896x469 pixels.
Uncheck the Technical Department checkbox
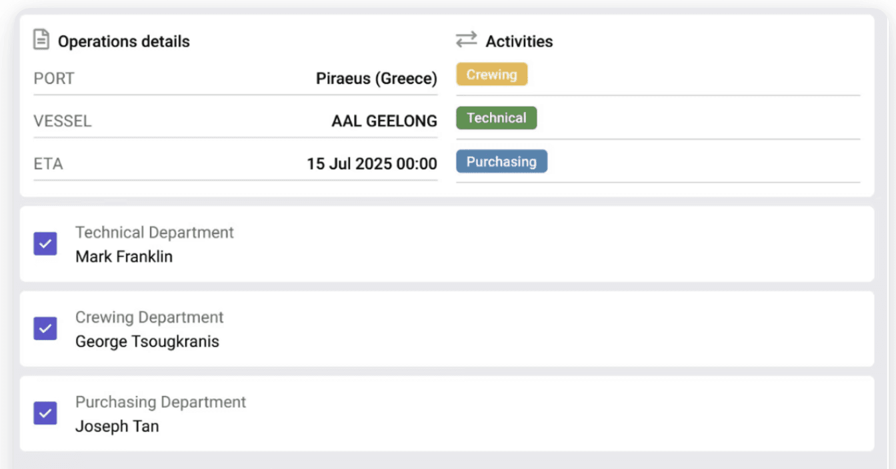coord(45,244)
